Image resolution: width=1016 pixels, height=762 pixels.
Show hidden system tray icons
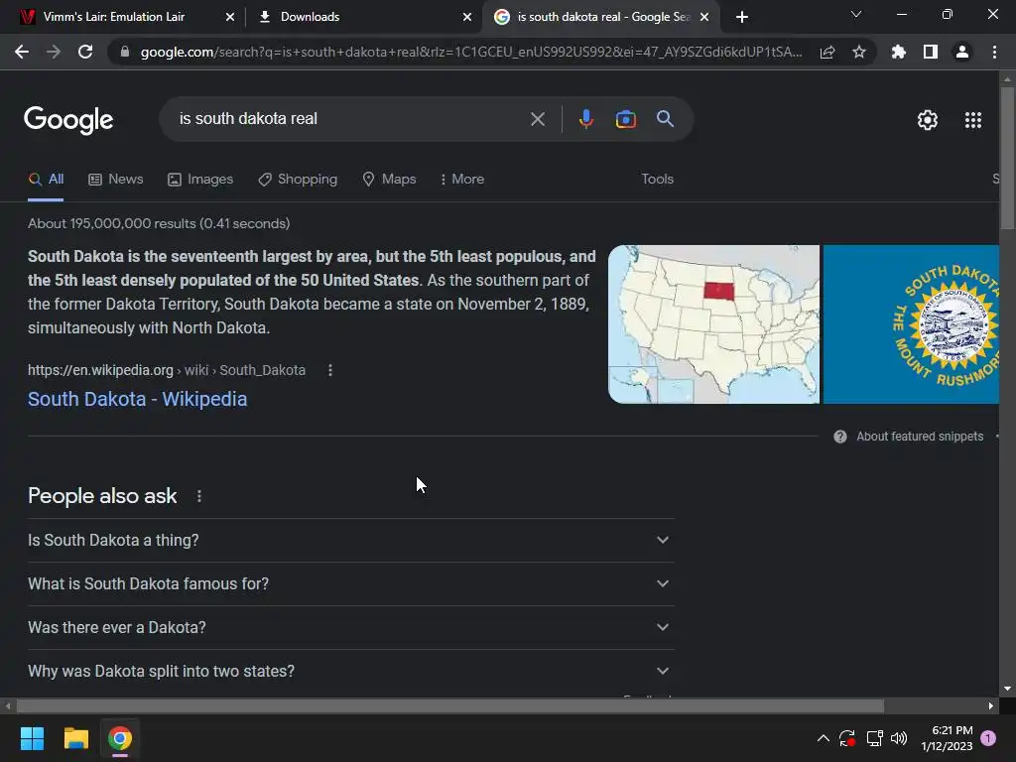click(x=823, y=738)
